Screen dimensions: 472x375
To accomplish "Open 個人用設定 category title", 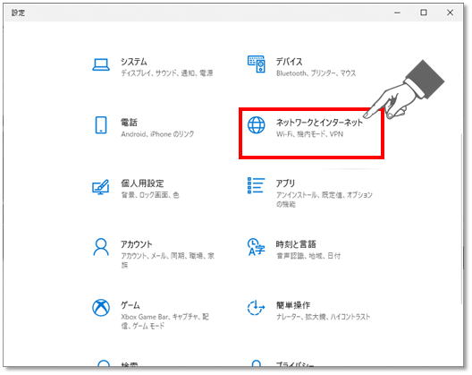I will coord(142,183).
